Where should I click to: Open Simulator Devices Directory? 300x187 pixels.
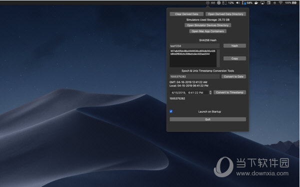click(208, 25)
